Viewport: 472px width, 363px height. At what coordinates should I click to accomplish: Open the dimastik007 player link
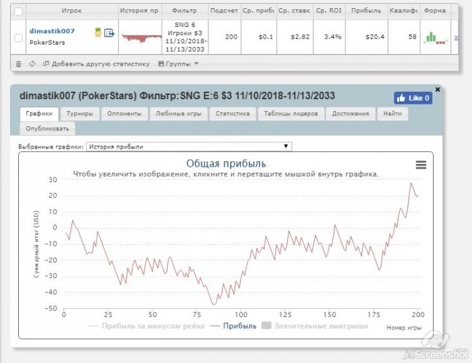pos(52,31)
